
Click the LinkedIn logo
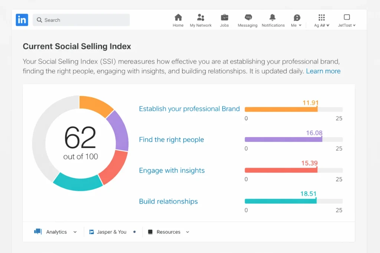pyautogui.click(x=22, y=20)
